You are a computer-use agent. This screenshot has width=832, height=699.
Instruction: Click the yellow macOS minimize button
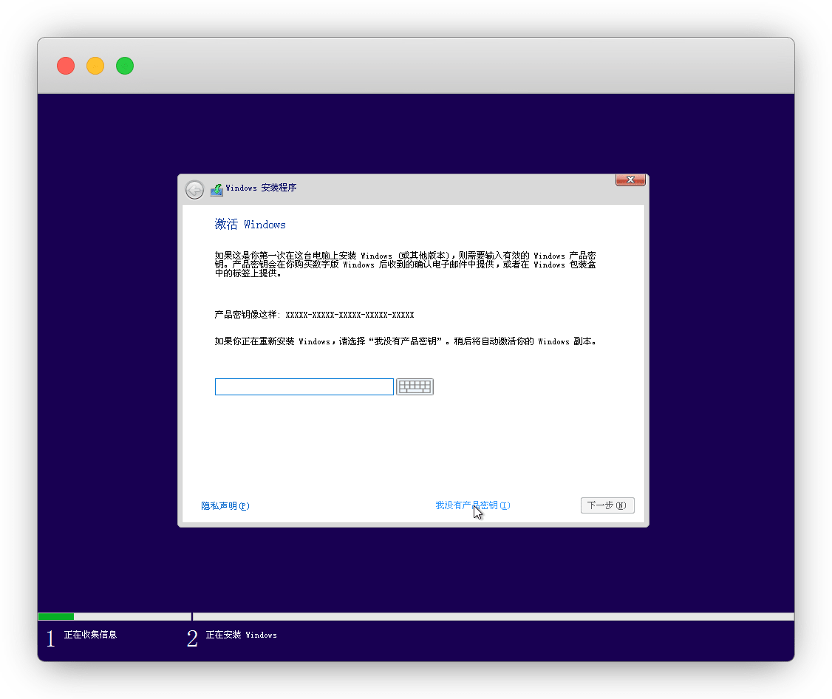[x=95, y=66]
